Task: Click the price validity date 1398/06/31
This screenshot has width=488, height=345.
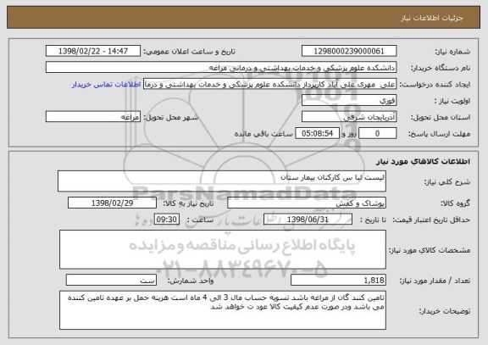Action: click(x=308, y=220)
